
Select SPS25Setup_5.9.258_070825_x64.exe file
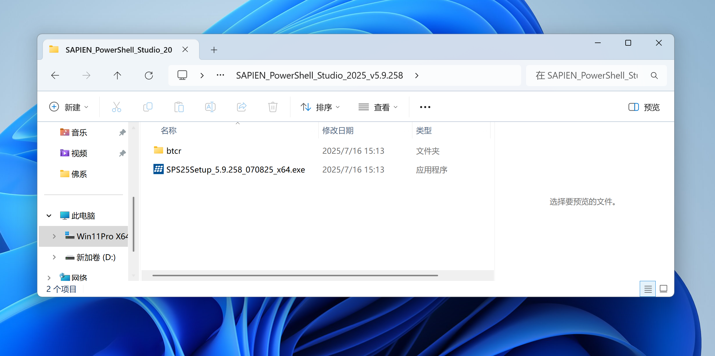point(235,170)
